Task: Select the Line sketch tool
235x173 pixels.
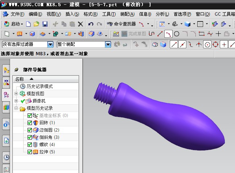Action: (160, 34)
